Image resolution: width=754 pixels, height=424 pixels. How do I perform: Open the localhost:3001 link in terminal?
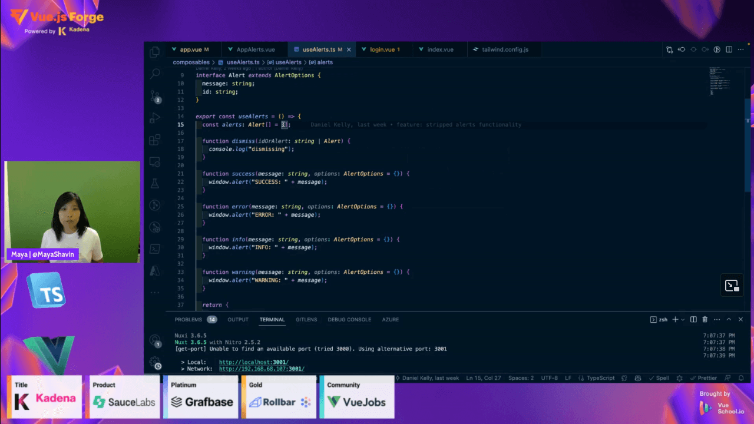(x=253, y=362)
